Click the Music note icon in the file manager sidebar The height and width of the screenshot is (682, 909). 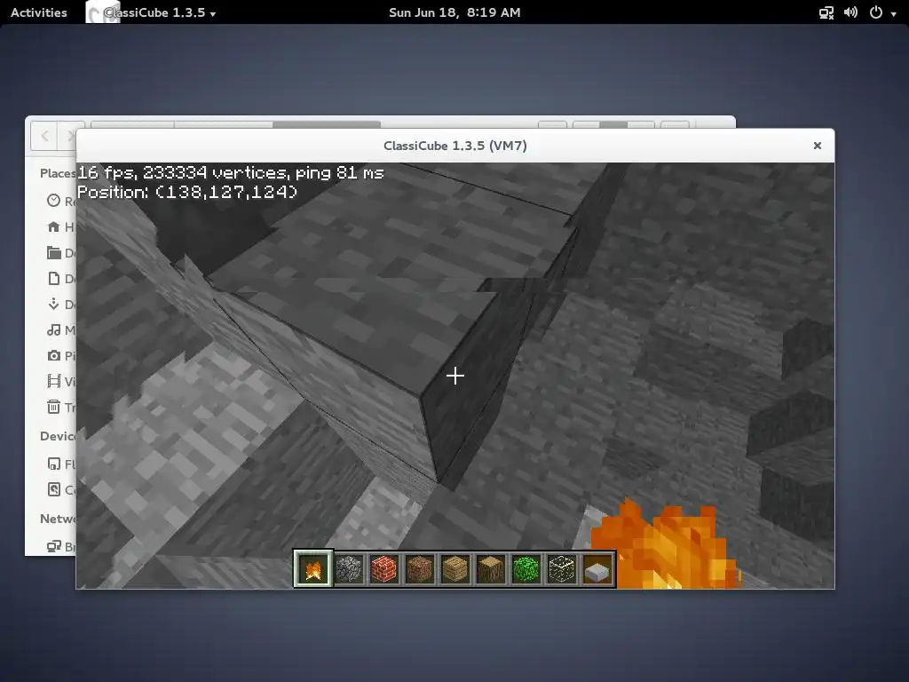click(x=53, y=330)
